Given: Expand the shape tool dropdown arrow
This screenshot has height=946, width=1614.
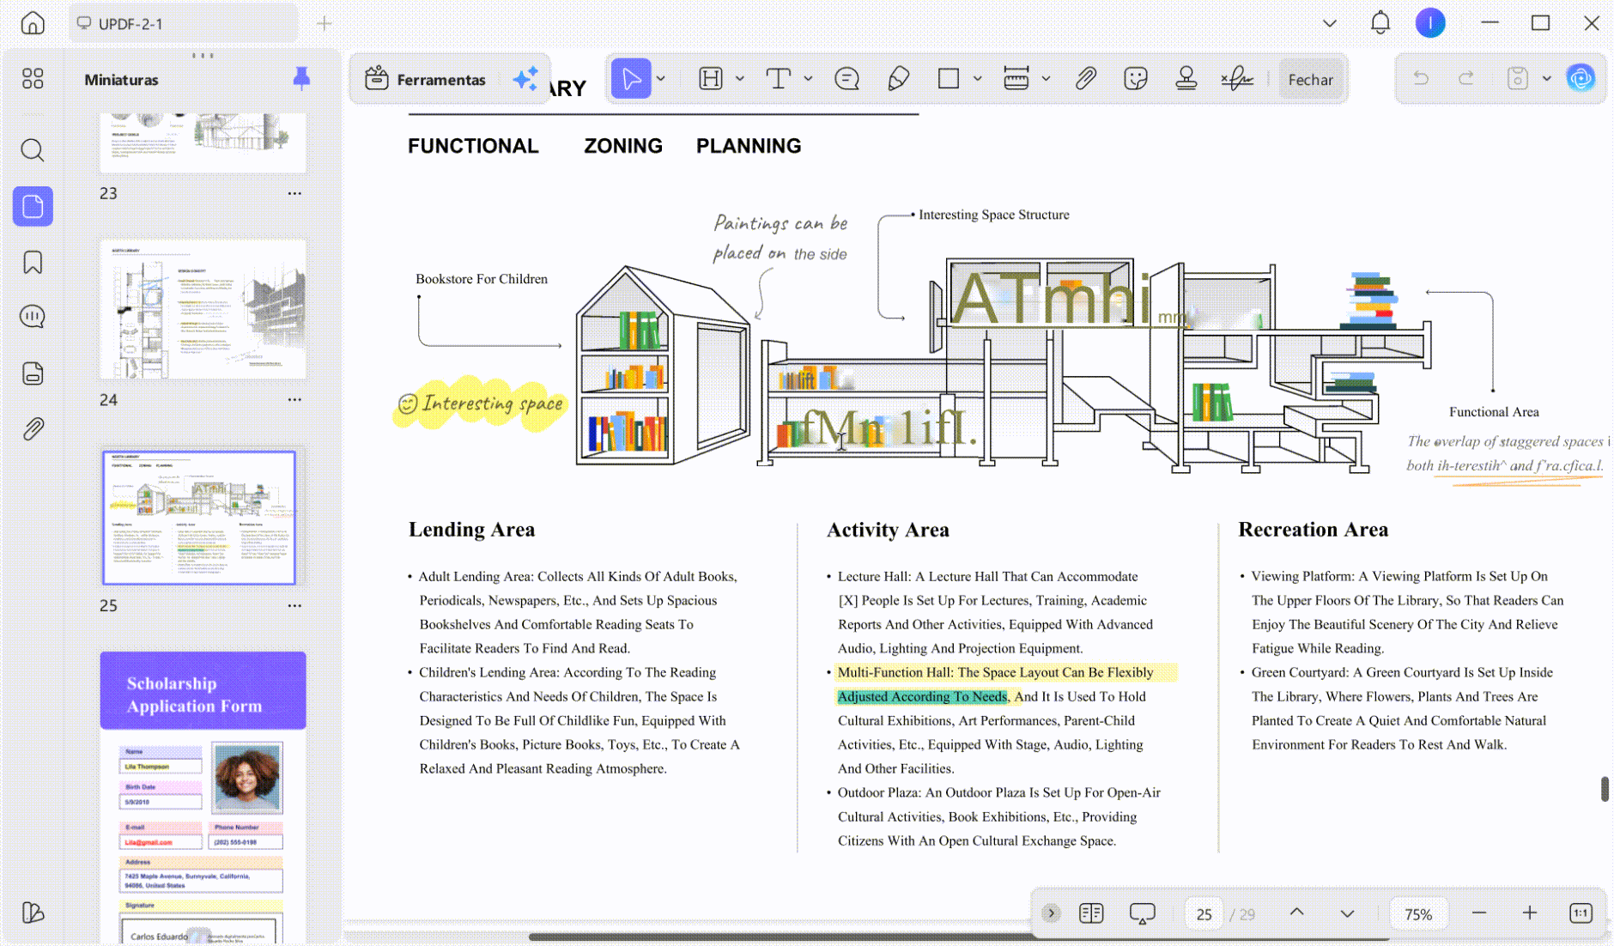Looking at the screenshot, I should 978,79.
